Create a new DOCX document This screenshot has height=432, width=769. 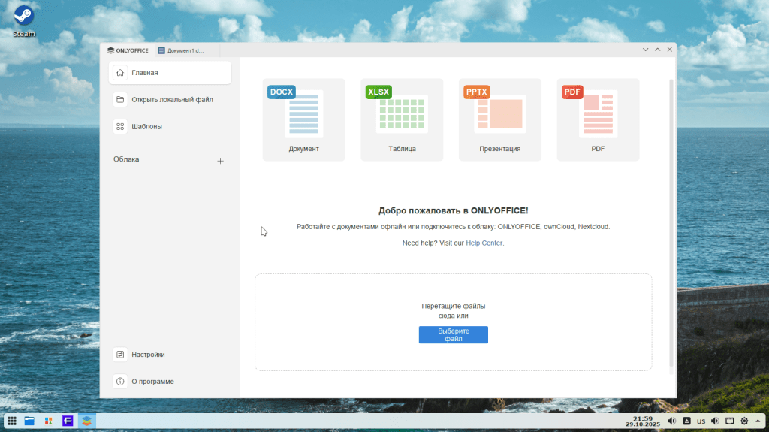[x=303, y=119]
